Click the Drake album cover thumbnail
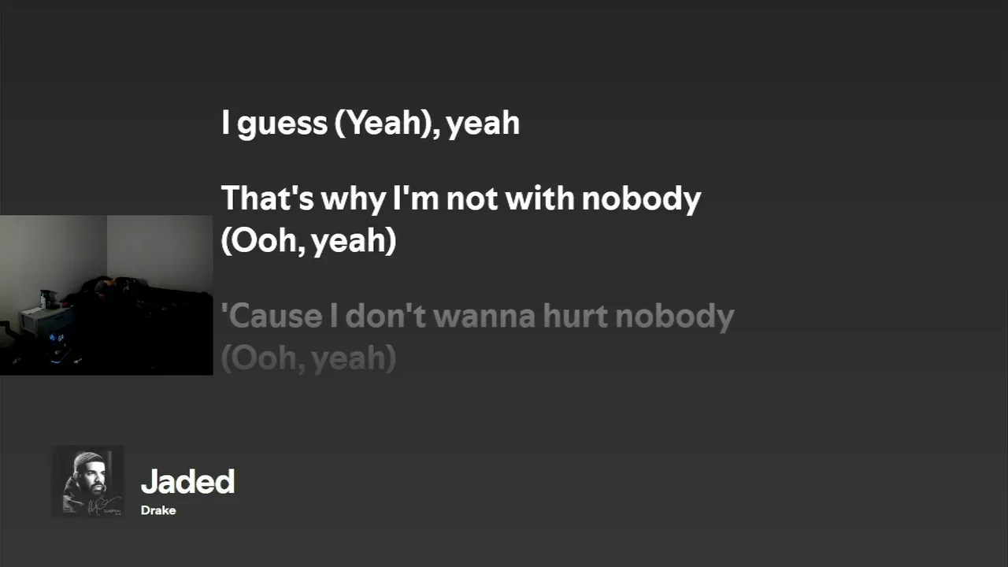The image size is (1008, 567). [x=87, y=482]
